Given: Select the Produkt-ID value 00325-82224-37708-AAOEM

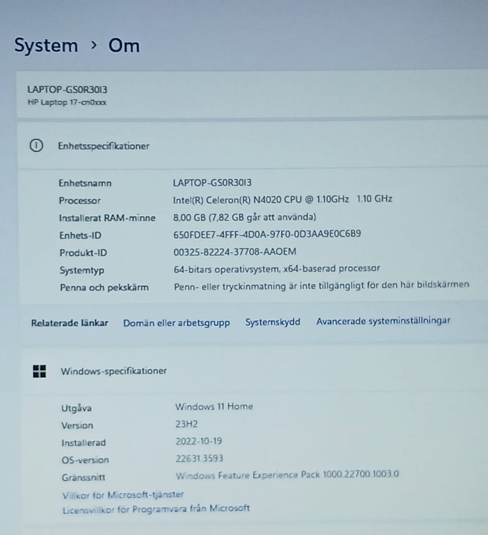Looking at the screenshot, I should click(235, 252).
